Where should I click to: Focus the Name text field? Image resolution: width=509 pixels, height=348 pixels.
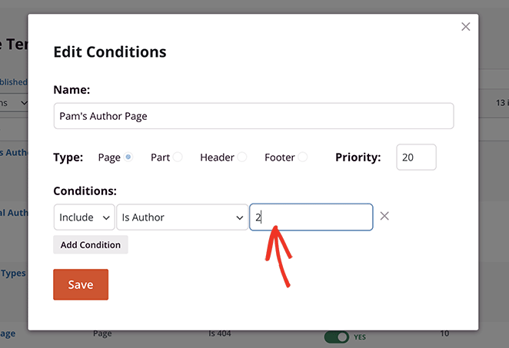click(x=253, y=116)
